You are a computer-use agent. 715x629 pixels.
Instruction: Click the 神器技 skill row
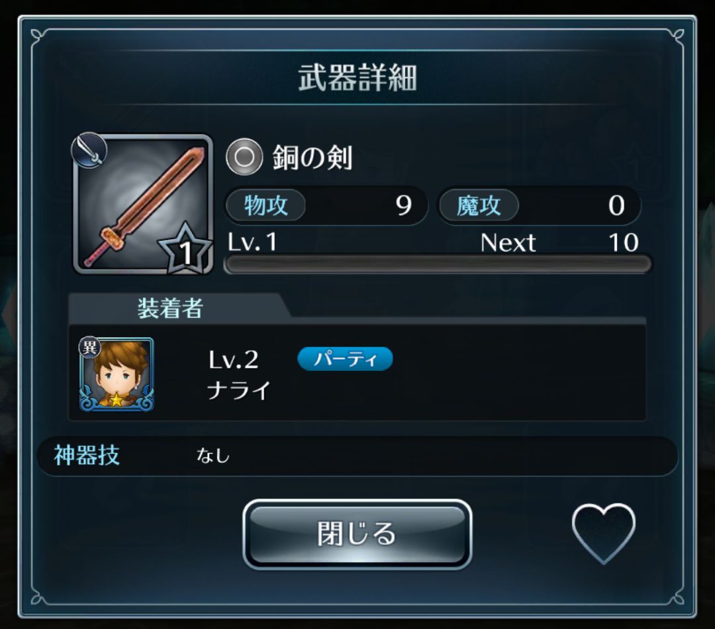click(x=357, y=456)
